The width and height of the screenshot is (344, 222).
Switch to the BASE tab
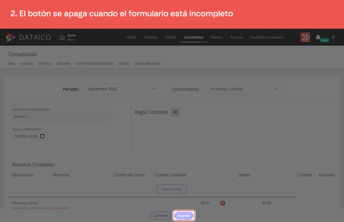12,64
